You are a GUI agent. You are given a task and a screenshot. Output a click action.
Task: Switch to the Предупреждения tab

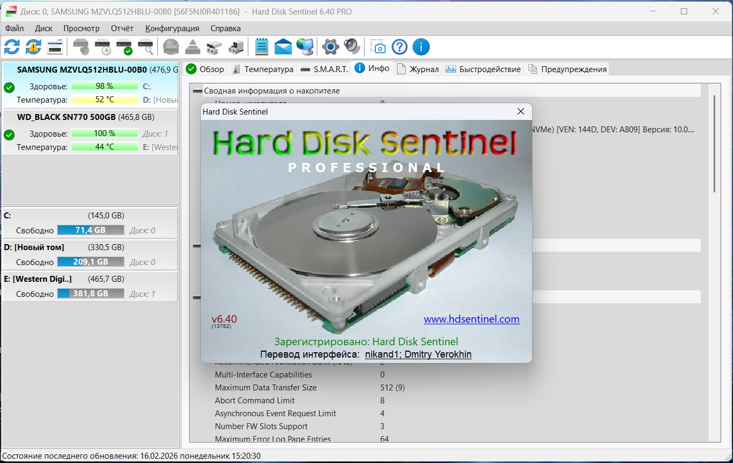point(568,69)
